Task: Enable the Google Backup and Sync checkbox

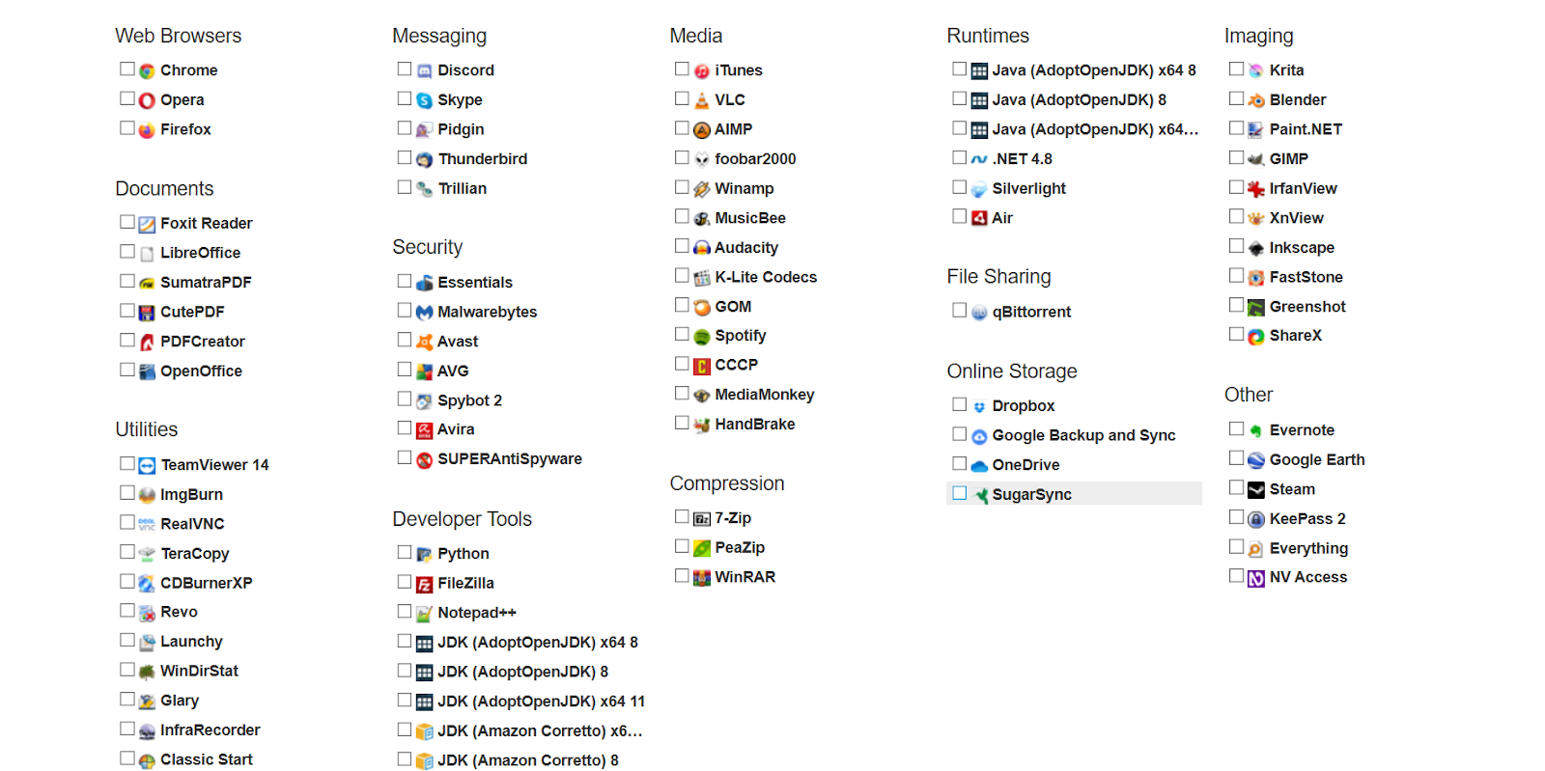Action: [959, 434]
